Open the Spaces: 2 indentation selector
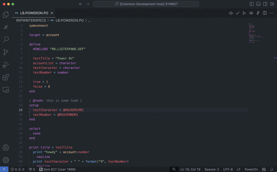The height and width of the screenshot is (172, 277). 212,169
